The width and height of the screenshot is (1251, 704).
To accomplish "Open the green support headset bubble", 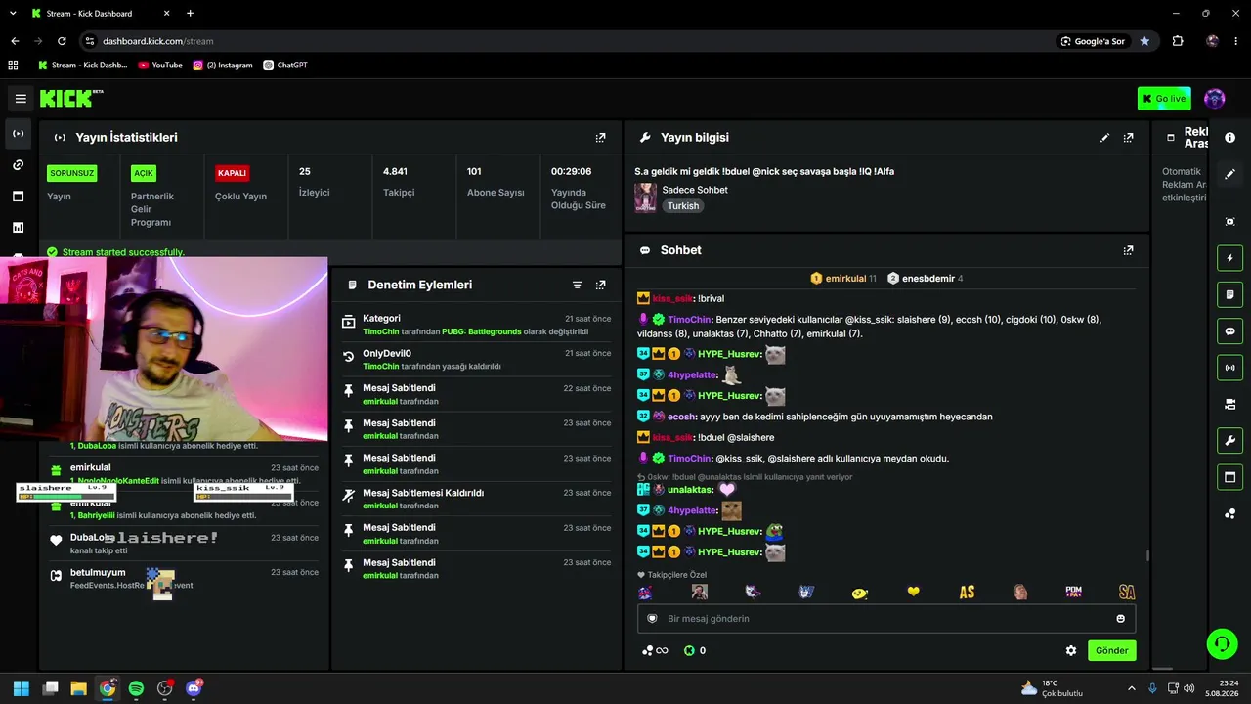I will pos(1222,643).
